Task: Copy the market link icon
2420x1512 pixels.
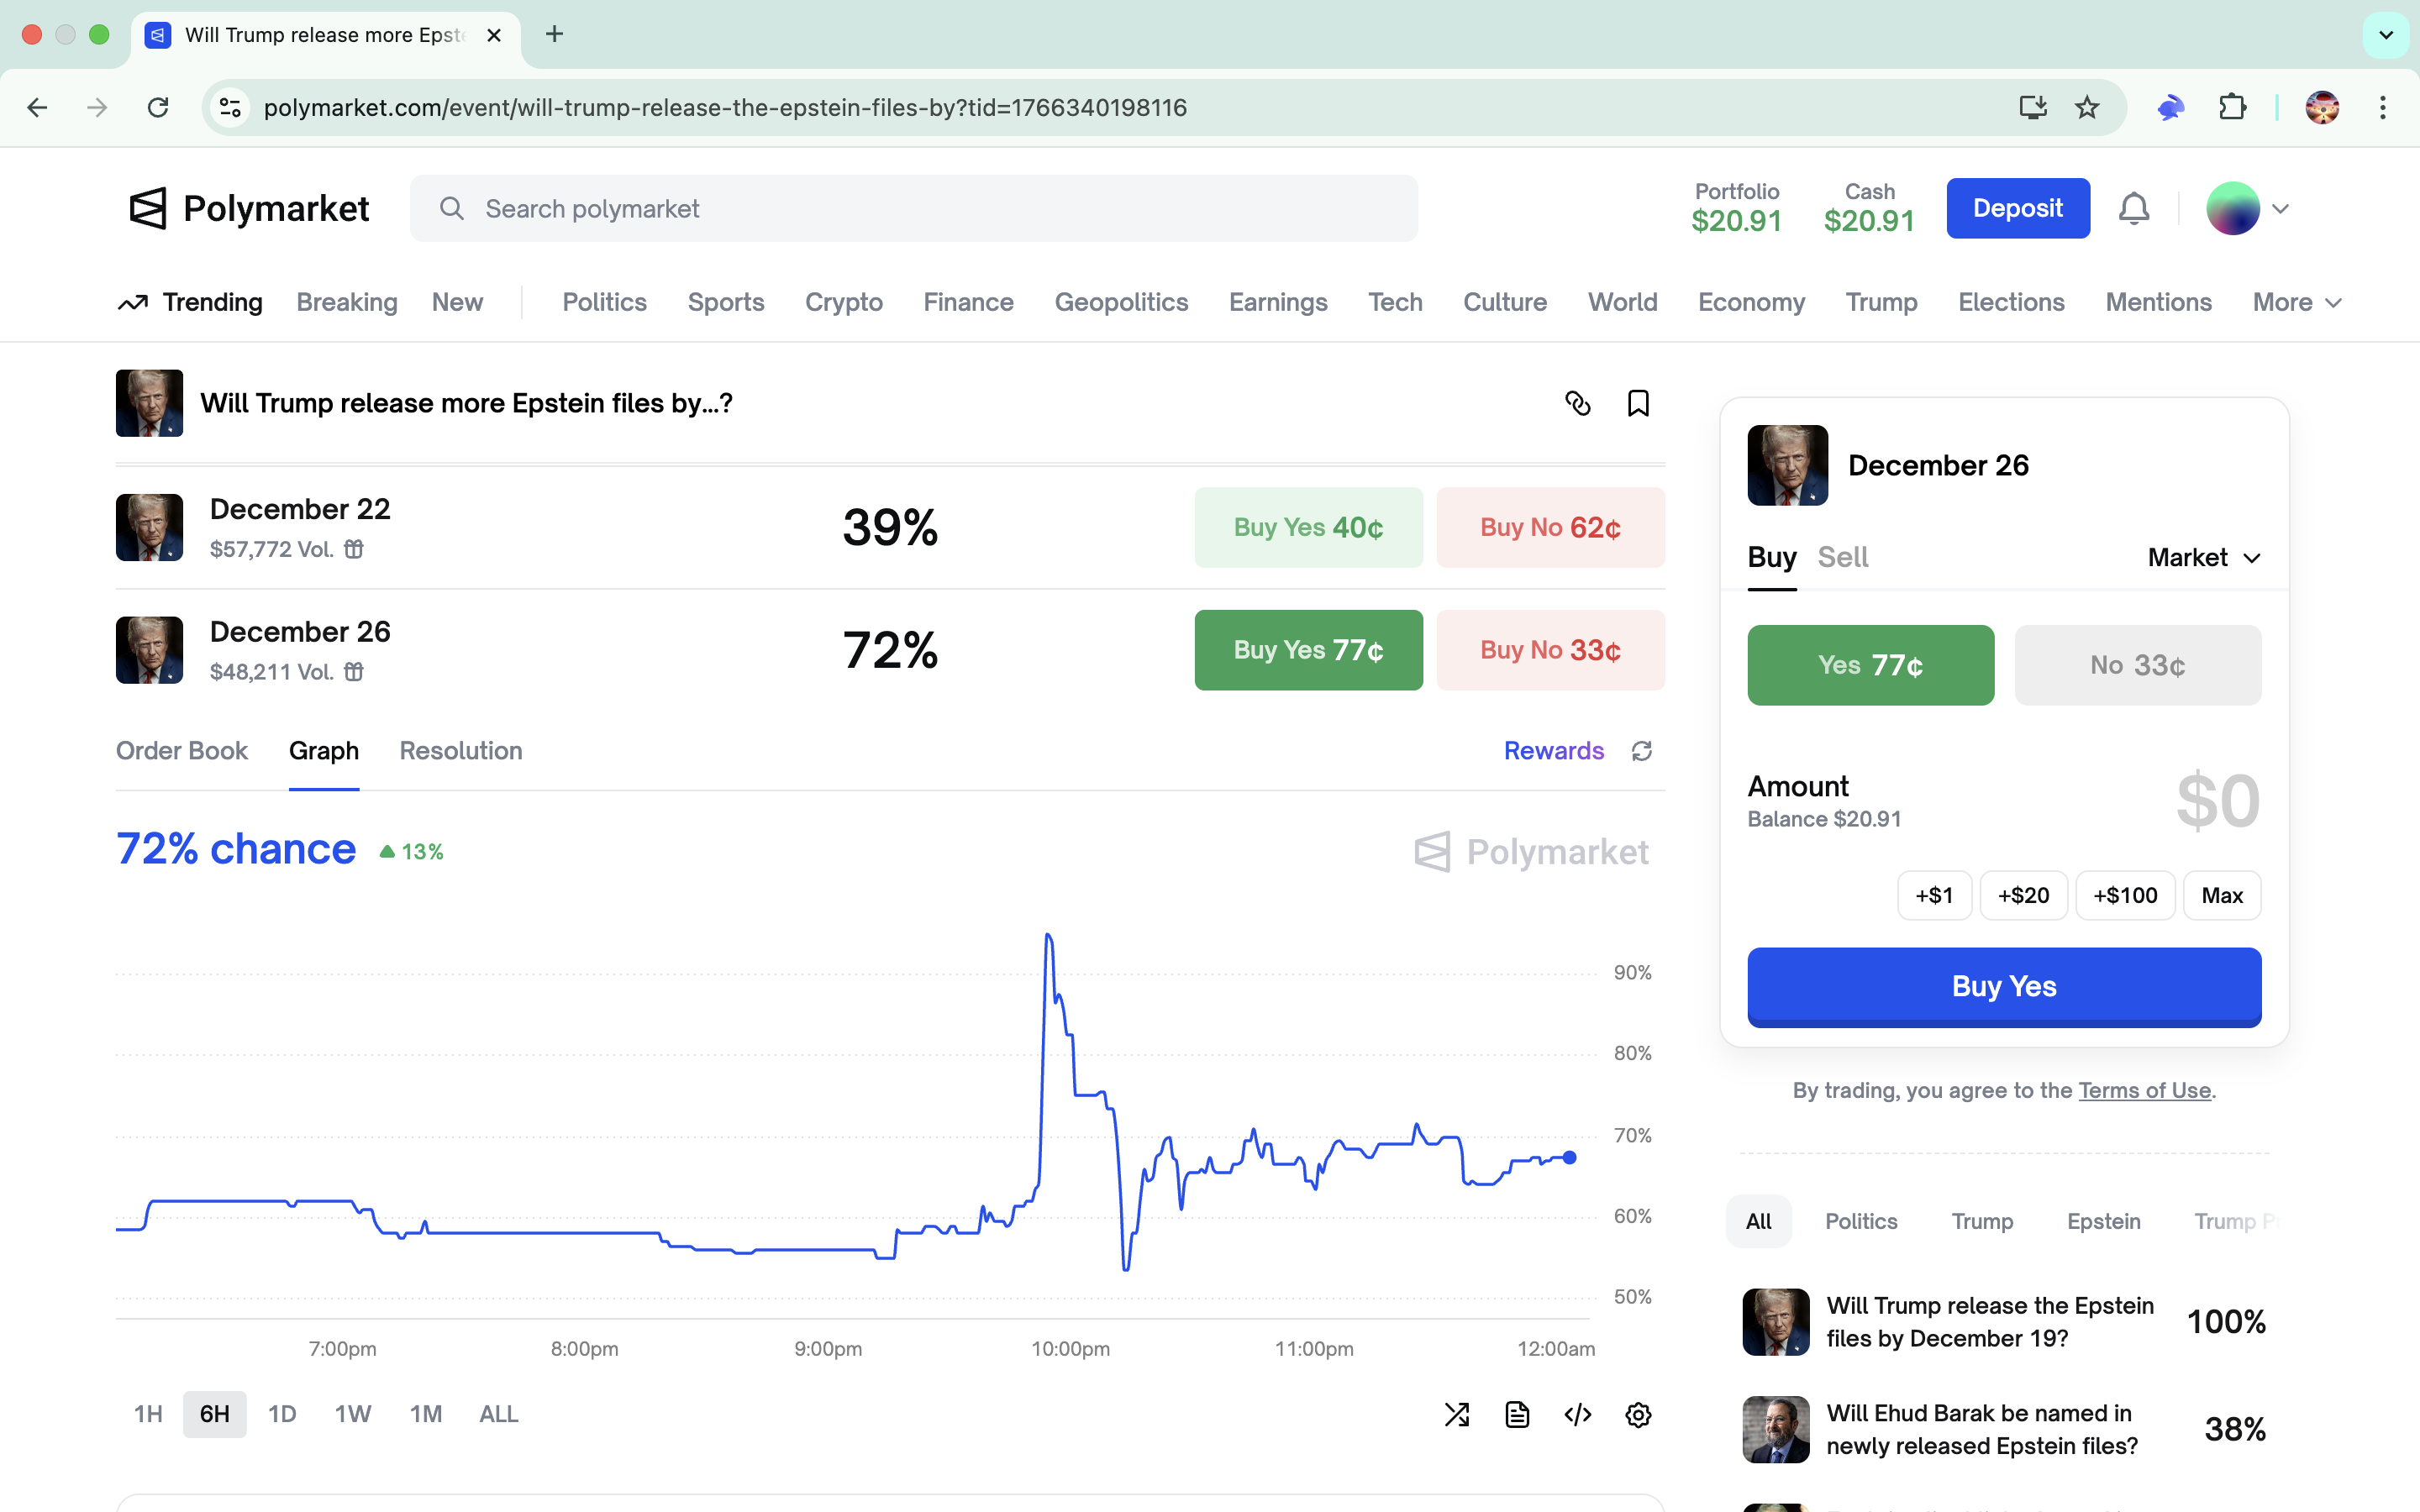Action: click(x=1578, y=403)
